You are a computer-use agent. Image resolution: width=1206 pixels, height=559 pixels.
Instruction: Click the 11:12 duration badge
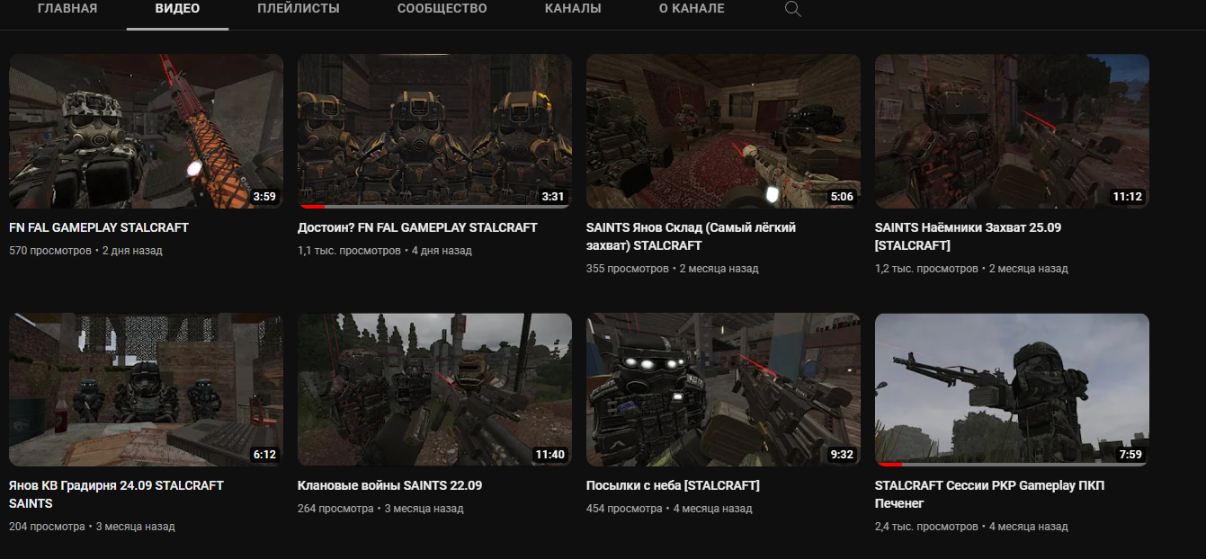[x=1127, y=196]
